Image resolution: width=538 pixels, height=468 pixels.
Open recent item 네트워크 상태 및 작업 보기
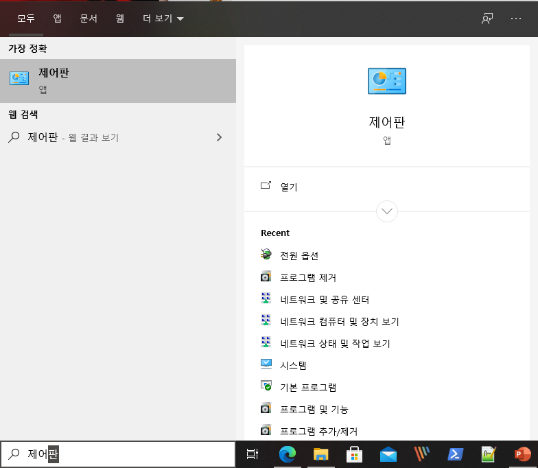(335, 343)
